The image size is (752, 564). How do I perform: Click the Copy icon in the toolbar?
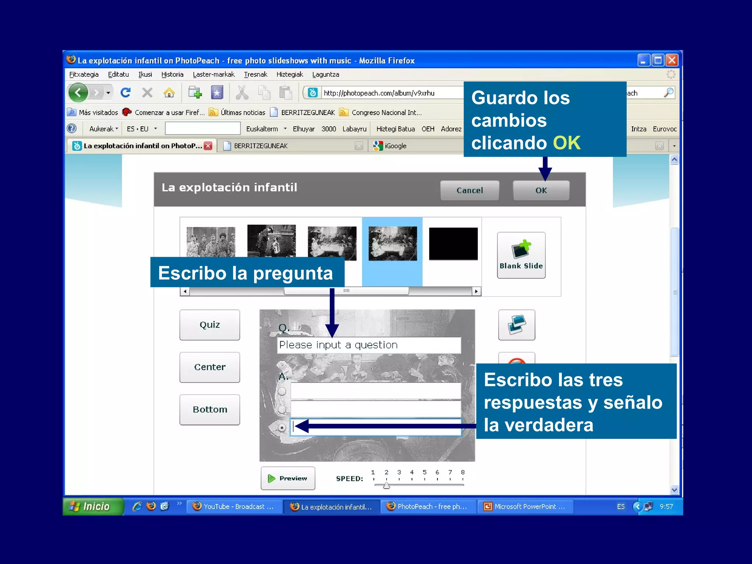tap(264, 93)
